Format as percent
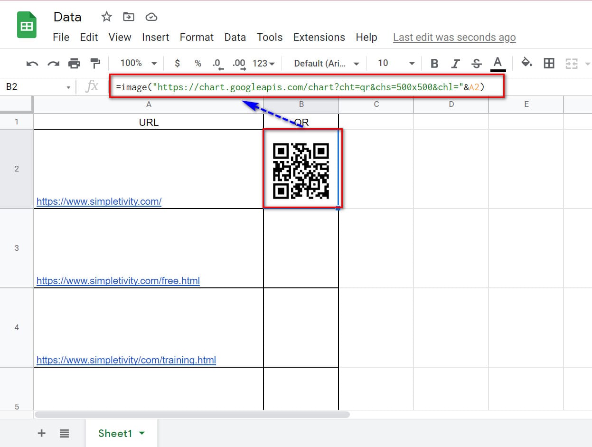 point(198,63)
